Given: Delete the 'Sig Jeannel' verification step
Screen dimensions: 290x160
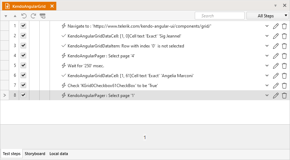Looking at the screenshot, I should (x=284, y=36).
